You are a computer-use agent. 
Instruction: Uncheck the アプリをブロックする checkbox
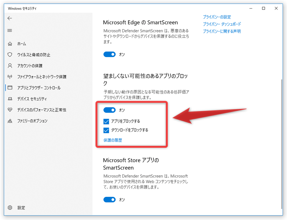coord(106,121)
